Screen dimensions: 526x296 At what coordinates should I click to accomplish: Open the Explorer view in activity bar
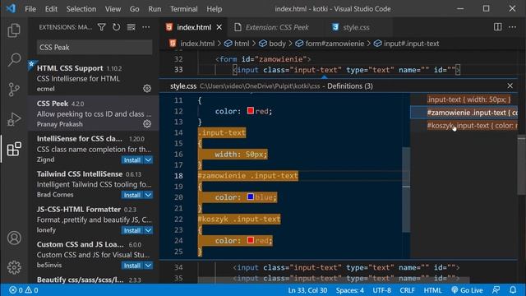(14, 30)
